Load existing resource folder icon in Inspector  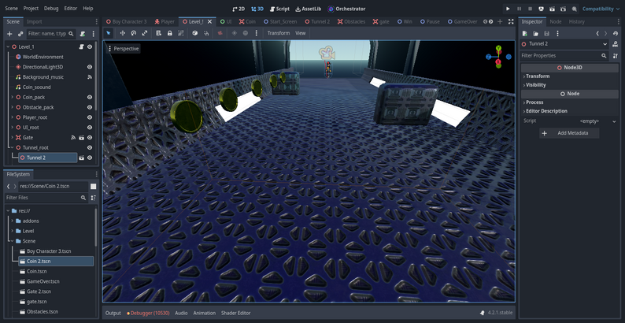536,34
